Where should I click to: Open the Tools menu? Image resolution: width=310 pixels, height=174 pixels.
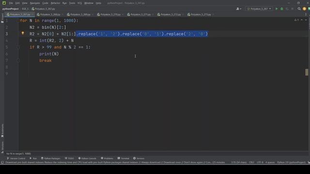pos(72,3)
